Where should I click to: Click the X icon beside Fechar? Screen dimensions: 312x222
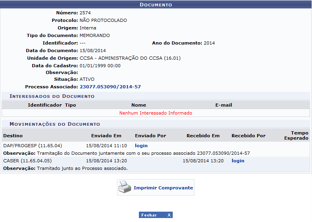[x=169, y=215]
